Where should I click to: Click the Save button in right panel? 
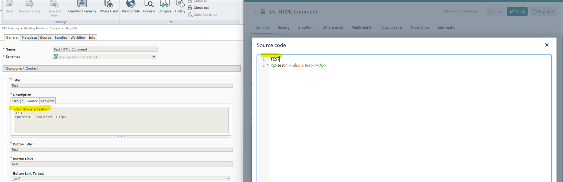(x=494, y=12)
